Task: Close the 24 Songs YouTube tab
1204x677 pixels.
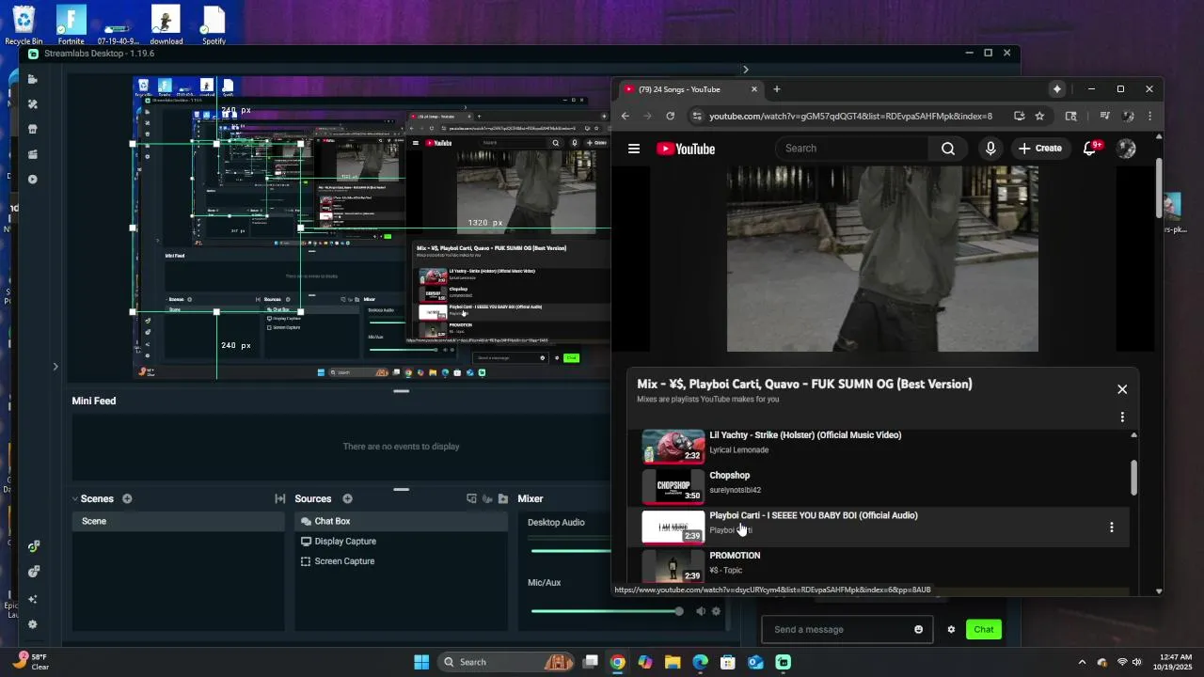Action: coord(753,89)
